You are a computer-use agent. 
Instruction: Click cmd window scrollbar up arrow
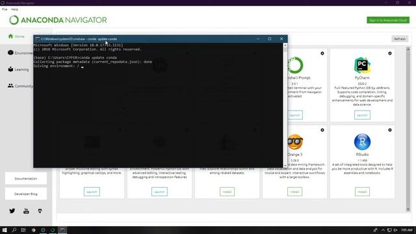coord(285,45)
